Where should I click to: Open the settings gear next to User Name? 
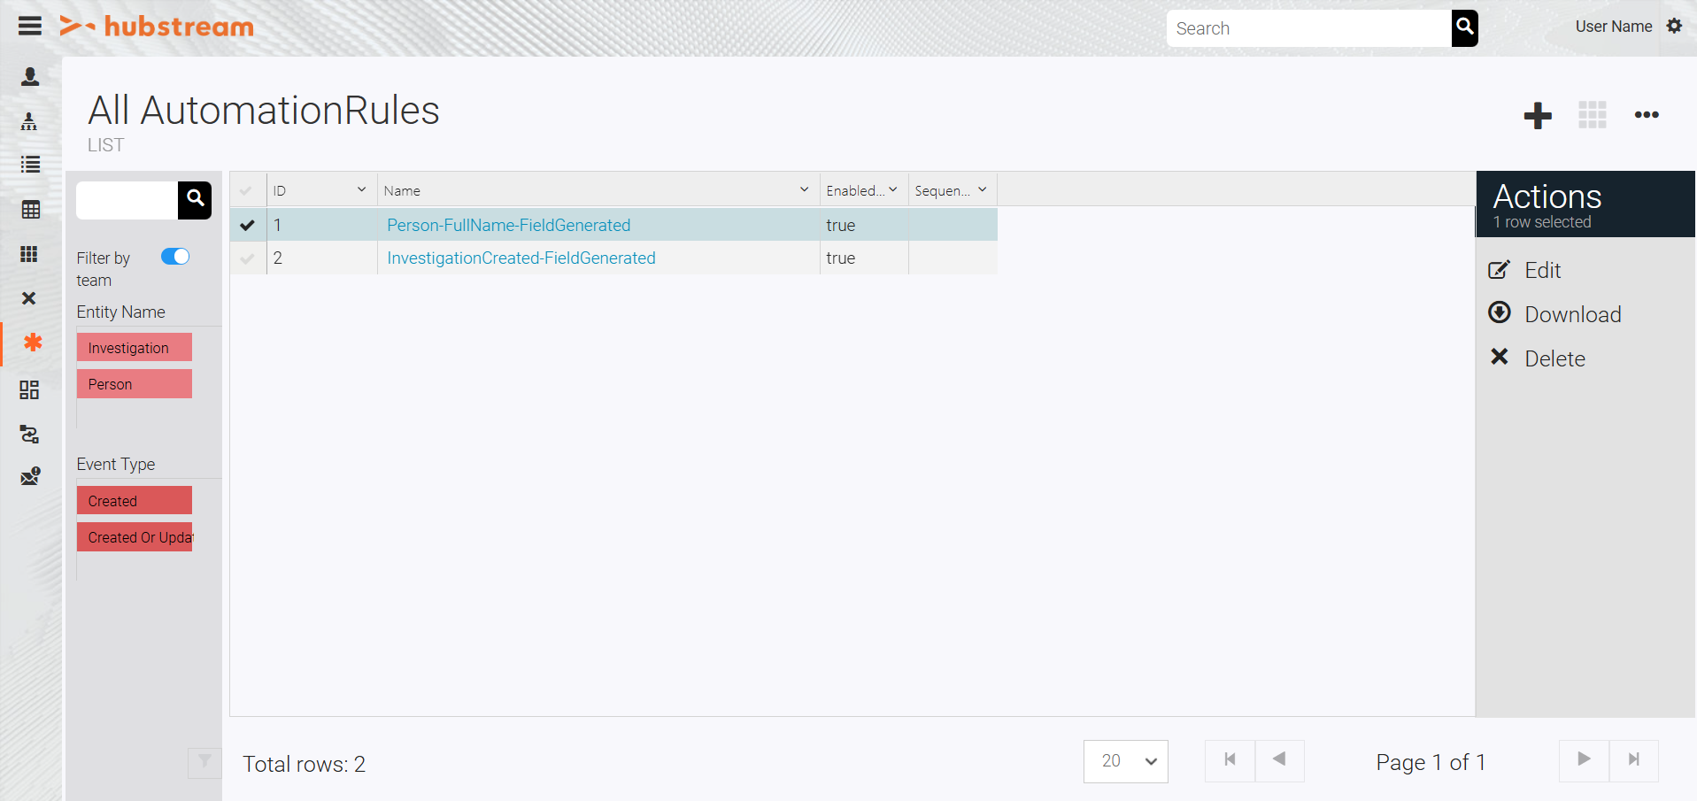click(x=1674, y=27)
